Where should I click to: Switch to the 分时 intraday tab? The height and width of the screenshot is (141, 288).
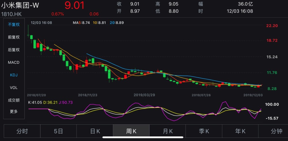click(22, 131)
